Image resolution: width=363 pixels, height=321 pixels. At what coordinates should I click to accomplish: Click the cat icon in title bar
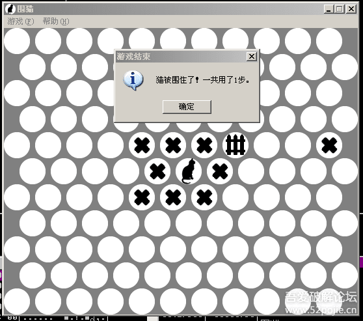[10, 9]
